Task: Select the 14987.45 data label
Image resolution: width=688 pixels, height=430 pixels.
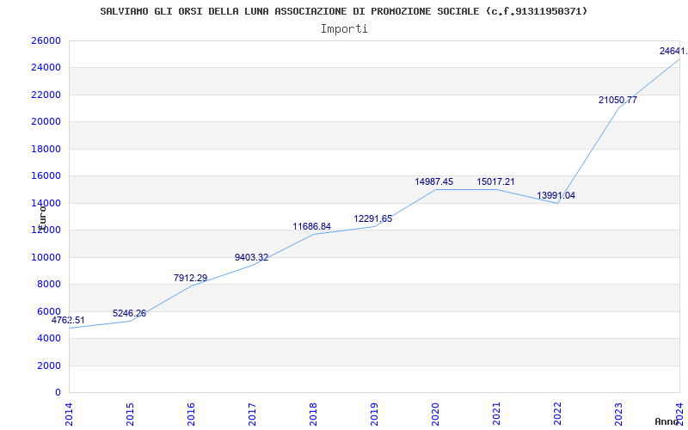Action: [434, 181]
